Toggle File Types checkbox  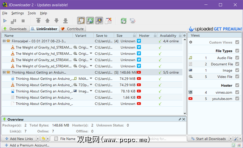pos(237,50)
